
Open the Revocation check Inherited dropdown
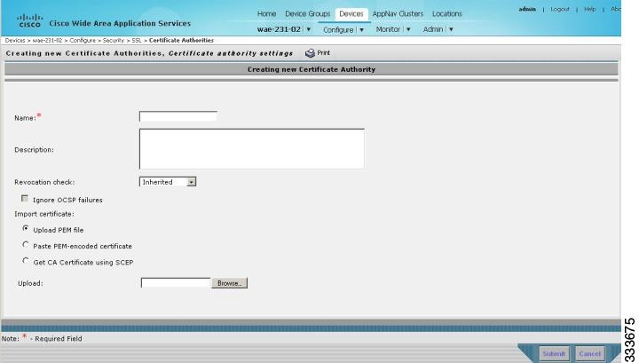click(x=168, y=182)
